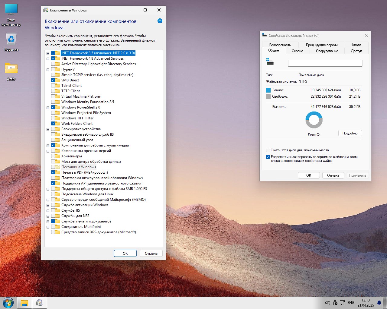Expand .NET Framework 4.8 Advanced Services
387x309 pixels.
coord(48,59)
